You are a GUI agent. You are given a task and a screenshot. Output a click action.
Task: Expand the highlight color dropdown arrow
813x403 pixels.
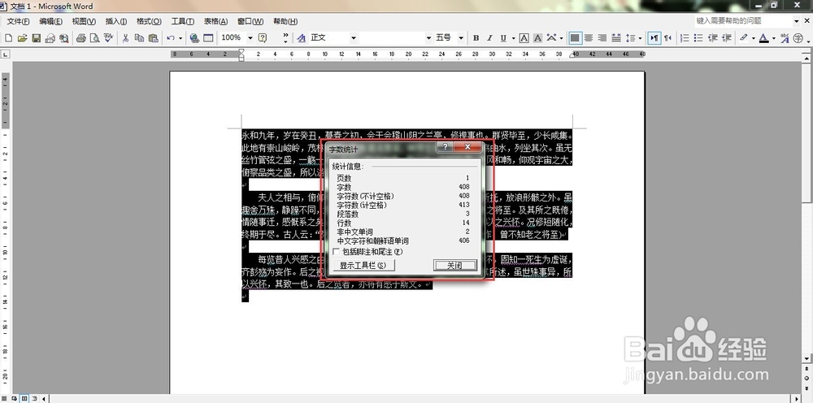[x=753, y=38]
